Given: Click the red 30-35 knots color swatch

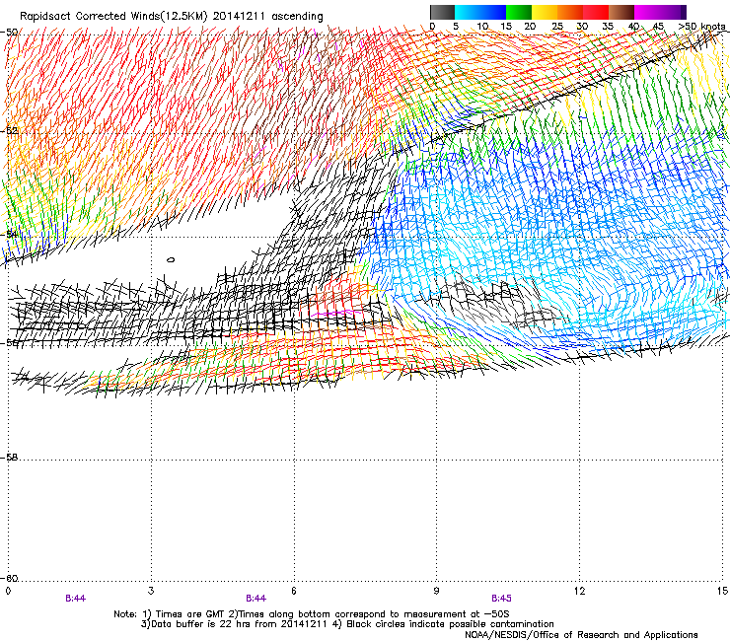Looking at the screenshot, I should [x=596, y=12].
